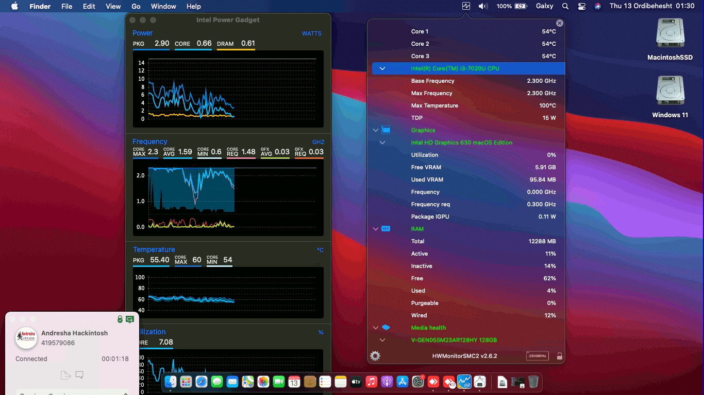The image size is (704, 395).
Task: Open System Preferences from the Dock
Action: [x=418, y=382]
